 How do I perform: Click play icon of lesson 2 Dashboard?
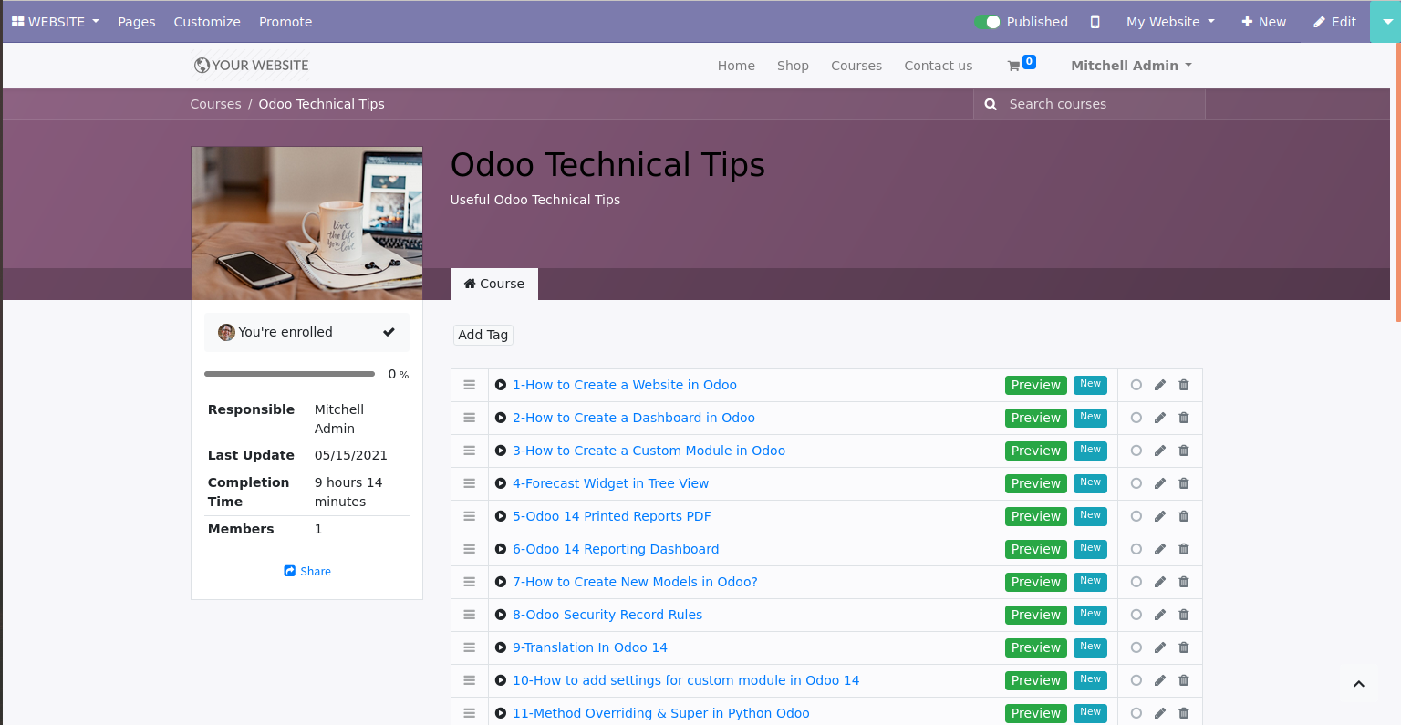pyautogui.click(x=501, y=418)
